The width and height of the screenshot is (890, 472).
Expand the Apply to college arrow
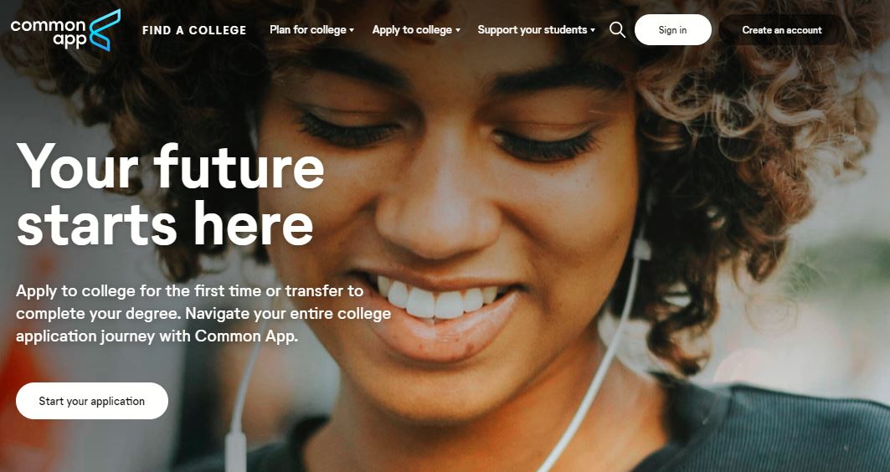pos(457,31)
